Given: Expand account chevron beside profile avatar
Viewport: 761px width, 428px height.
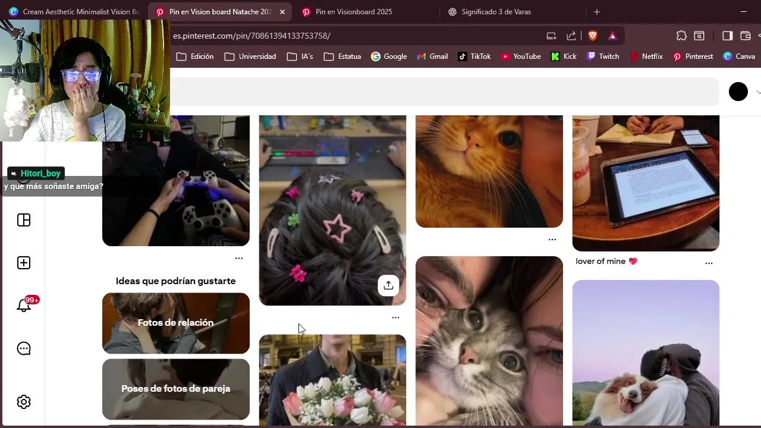Looking at the screenshot, I should [758, 92].
